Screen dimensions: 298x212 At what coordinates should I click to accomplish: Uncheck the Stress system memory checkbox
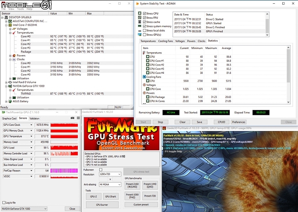click(144, 26)
